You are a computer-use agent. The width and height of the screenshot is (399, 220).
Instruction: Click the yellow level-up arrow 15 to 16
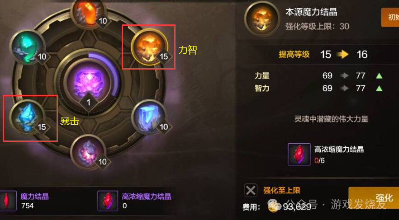pyautogui.click(x=342, y=54)
